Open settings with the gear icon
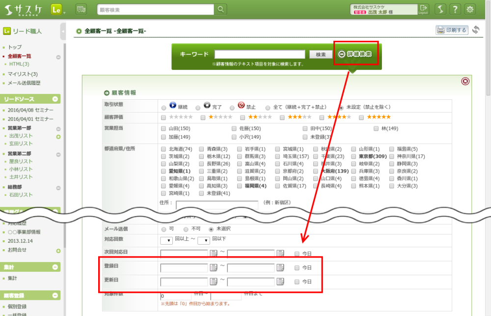Screen dimensions: 491x316 [470, 9]
